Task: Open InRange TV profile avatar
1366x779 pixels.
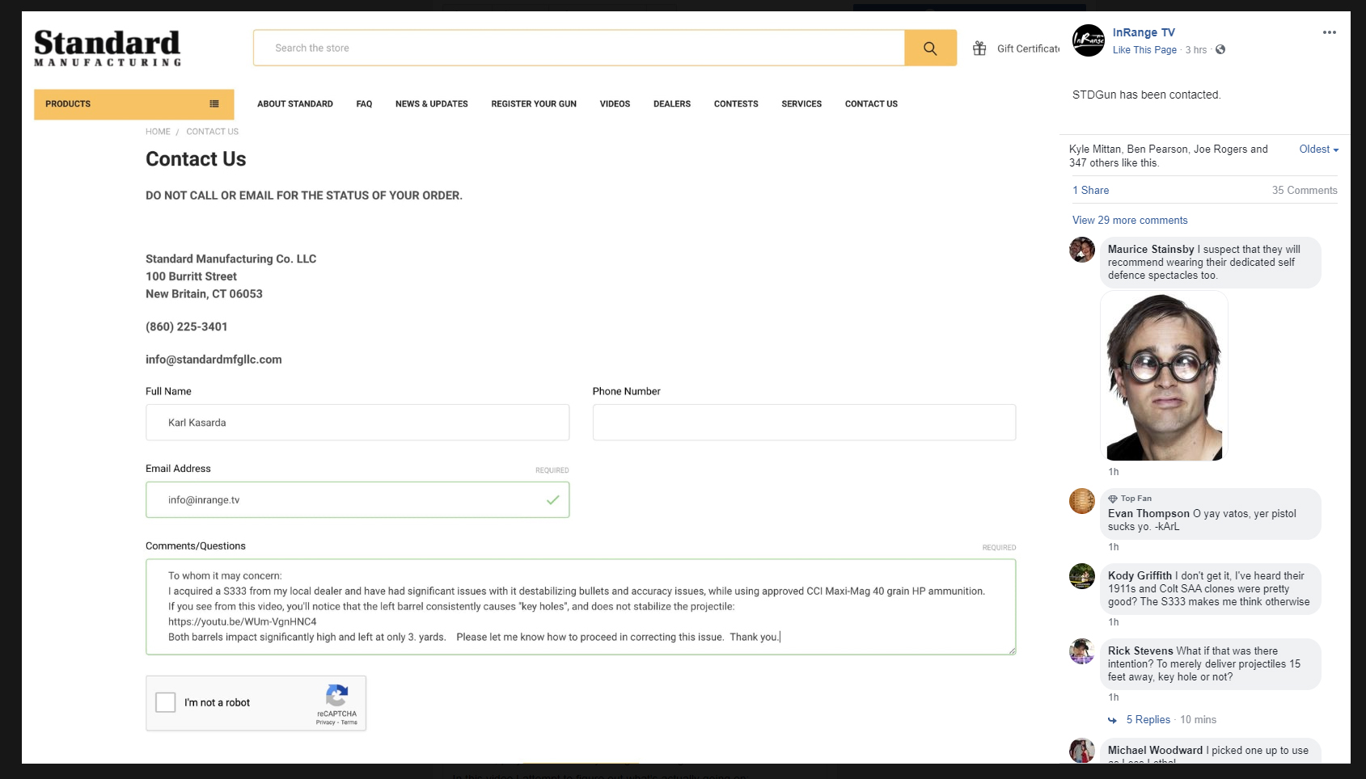Action: [x=1089, y=40]
